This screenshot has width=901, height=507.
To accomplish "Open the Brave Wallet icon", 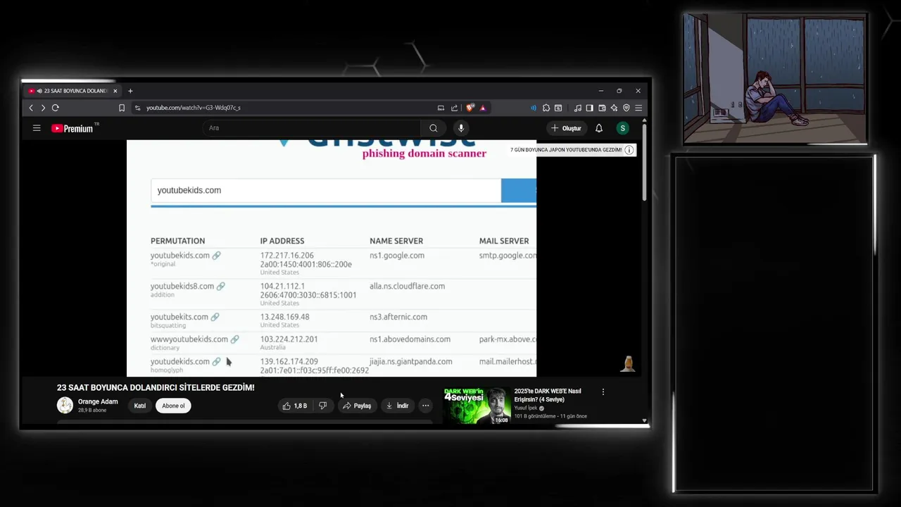I will pos(602,108).
